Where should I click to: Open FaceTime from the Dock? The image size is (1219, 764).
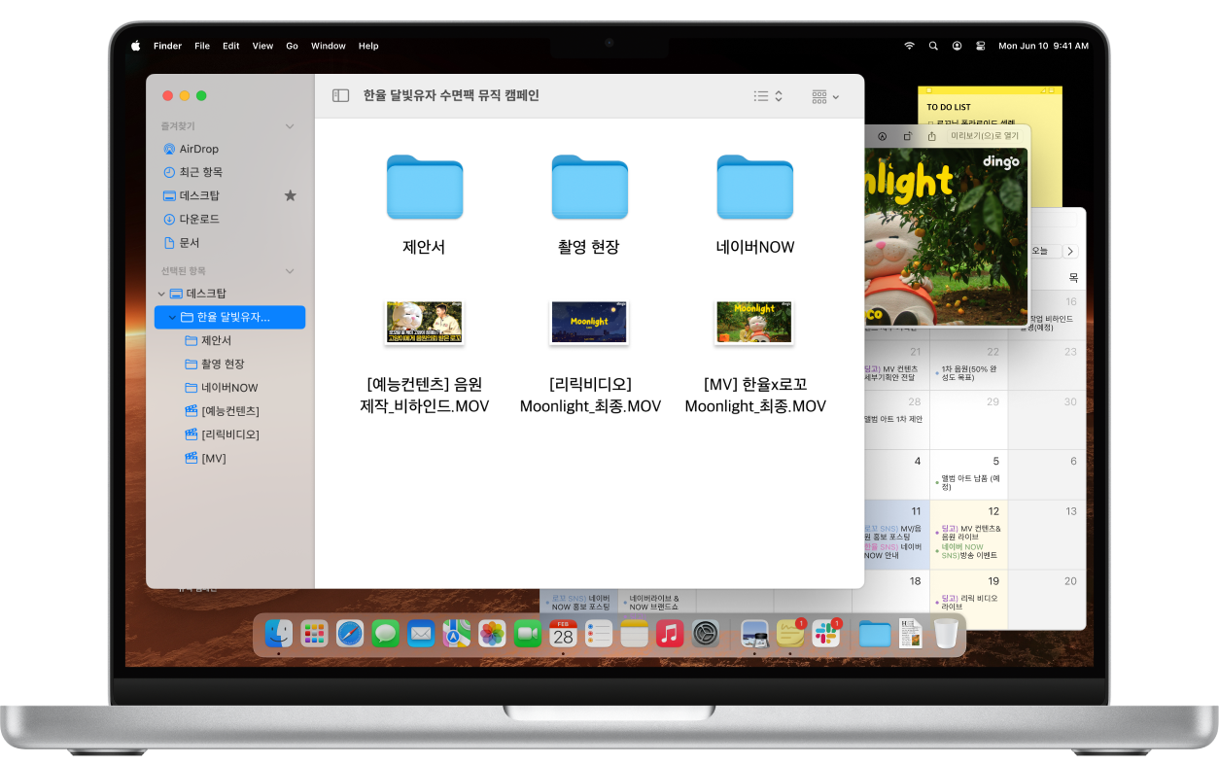click(527, 634)
